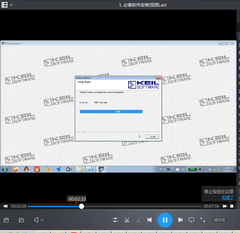Open the file explorer taskbar icon

pos(80,169)
